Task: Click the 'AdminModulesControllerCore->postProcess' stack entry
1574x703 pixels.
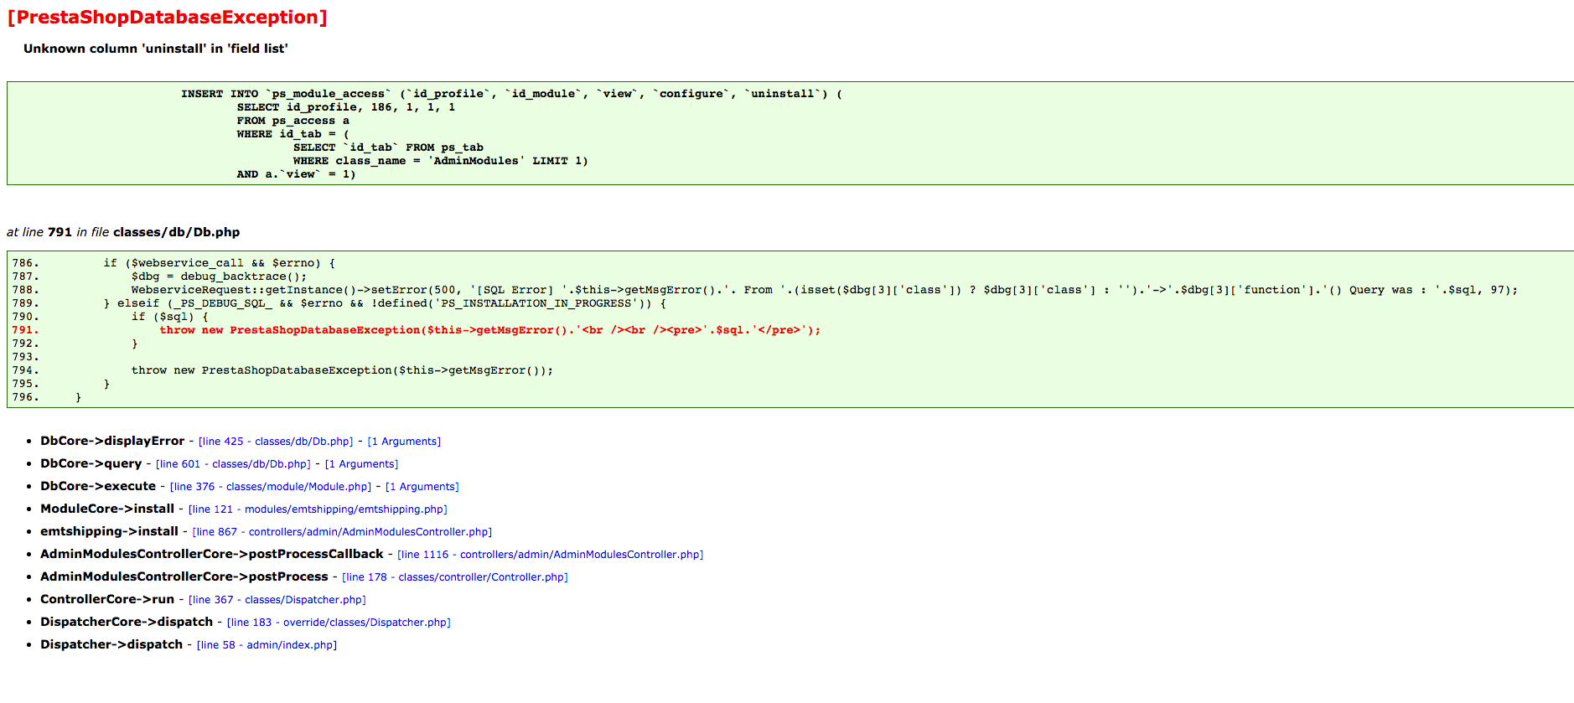Action: click(x=184, y=576)
